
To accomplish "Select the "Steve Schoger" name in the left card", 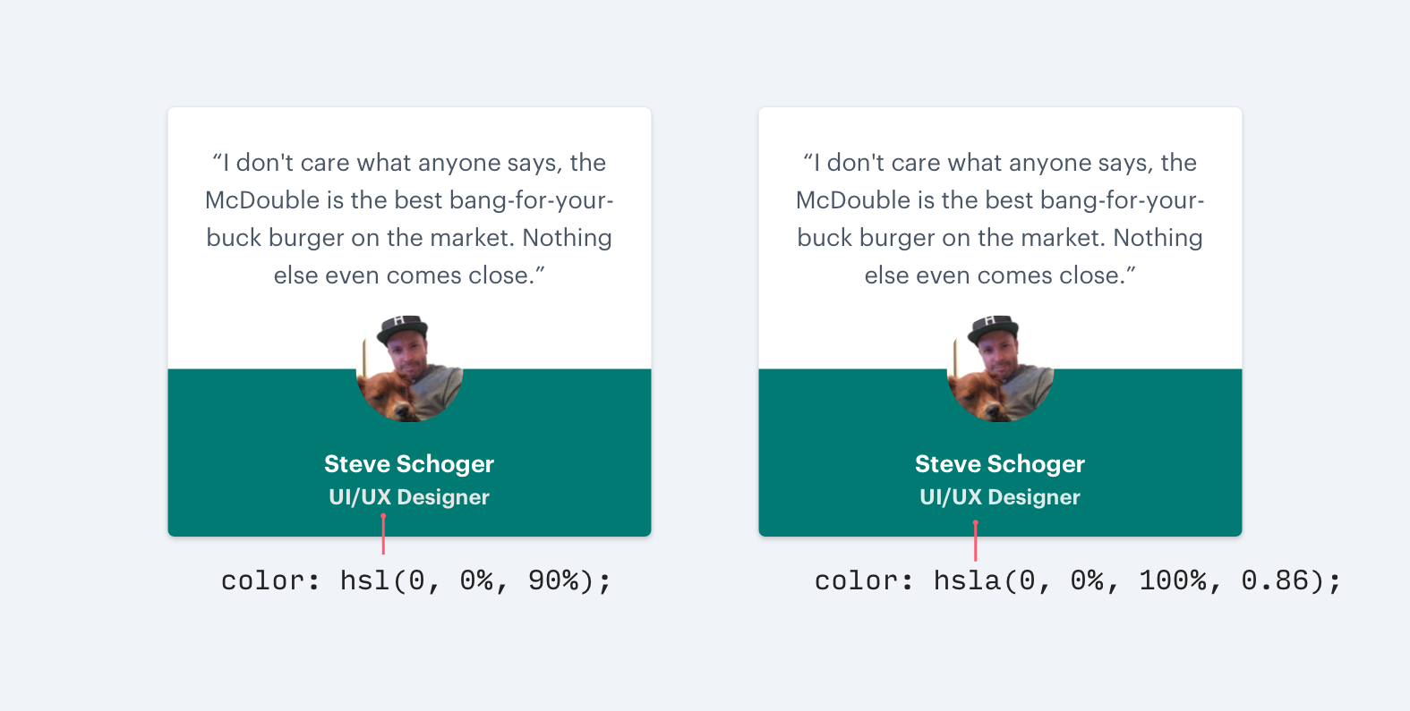I will [409, 464].
